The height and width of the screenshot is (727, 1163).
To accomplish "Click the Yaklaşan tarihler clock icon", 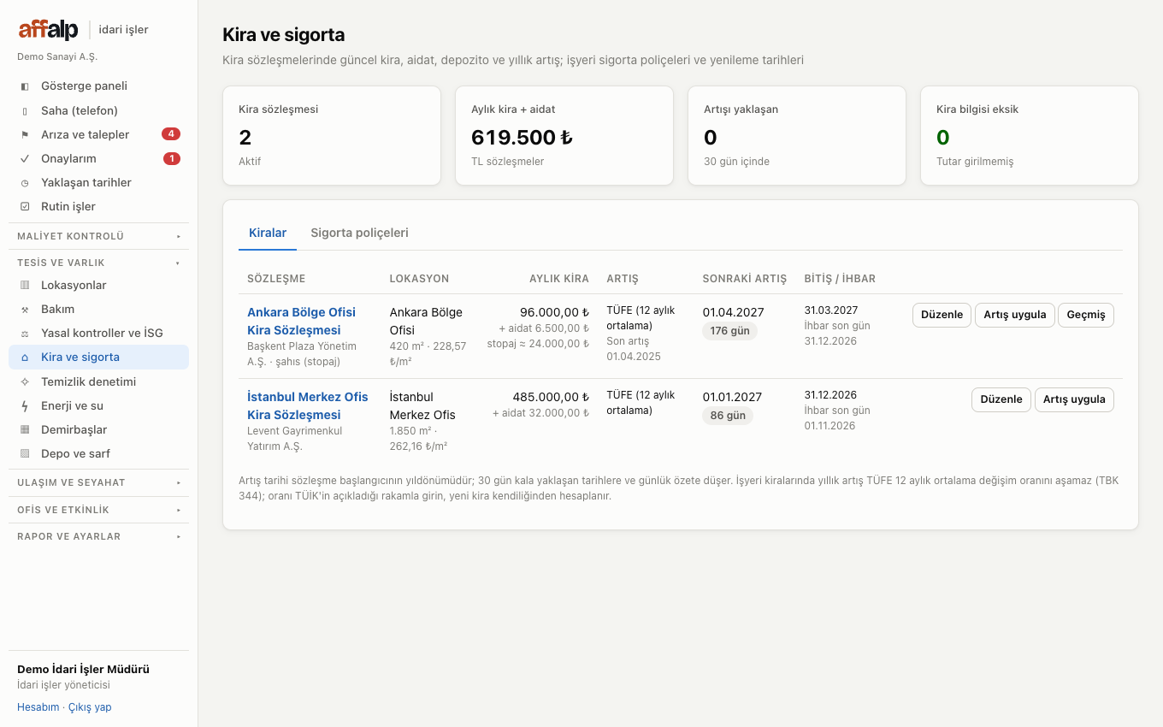I will point(25,182).
